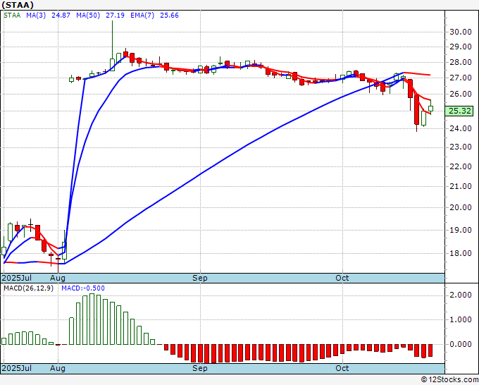Click Aug on price chart time axis
Screen dimensions: 479x385
58,278
